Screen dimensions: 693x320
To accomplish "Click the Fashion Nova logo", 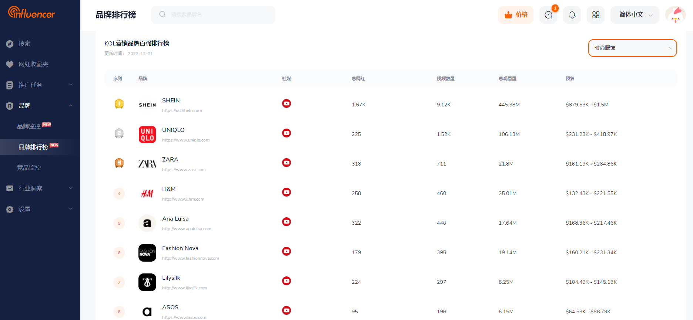I will (x=147, y=253).
